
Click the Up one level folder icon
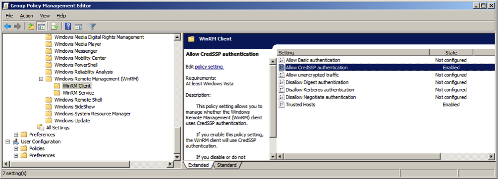coord(31,27)
